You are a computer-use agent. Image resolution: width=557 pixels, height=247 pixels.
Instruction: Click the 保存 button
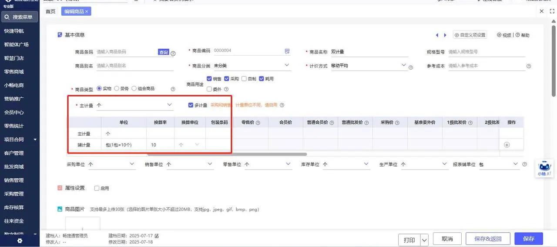pyautogui.click(x=529, y=239)
